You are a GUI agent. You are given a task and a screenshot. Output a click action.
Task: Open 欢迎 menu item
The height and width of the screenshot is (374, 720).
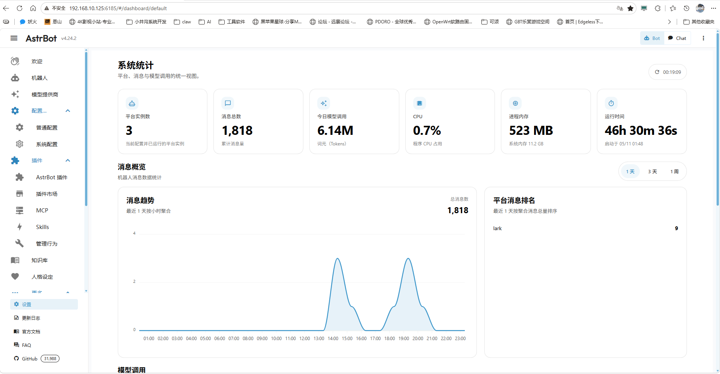[x=44, y=61]
